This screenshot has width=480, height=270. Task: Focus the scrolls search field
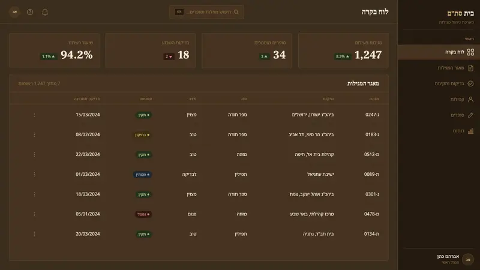(206, 12)
